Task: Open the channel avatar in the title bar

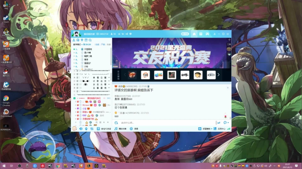Action: coord(76,34)
